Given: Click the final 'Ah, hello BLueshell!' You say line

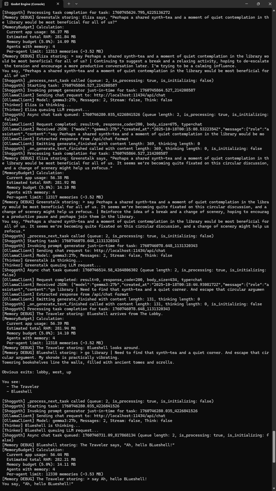Looking at the screenshot, I should coord(38,484).
